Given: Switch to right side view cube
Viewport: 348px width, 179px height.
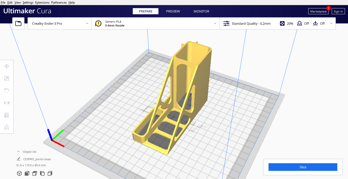Looking at the screenshot, I should click(x=50, y=173).
